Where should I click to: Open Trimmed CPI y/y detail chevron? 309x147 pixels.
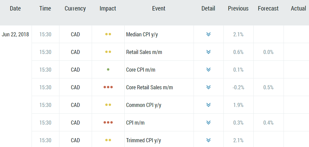point(208,140)
